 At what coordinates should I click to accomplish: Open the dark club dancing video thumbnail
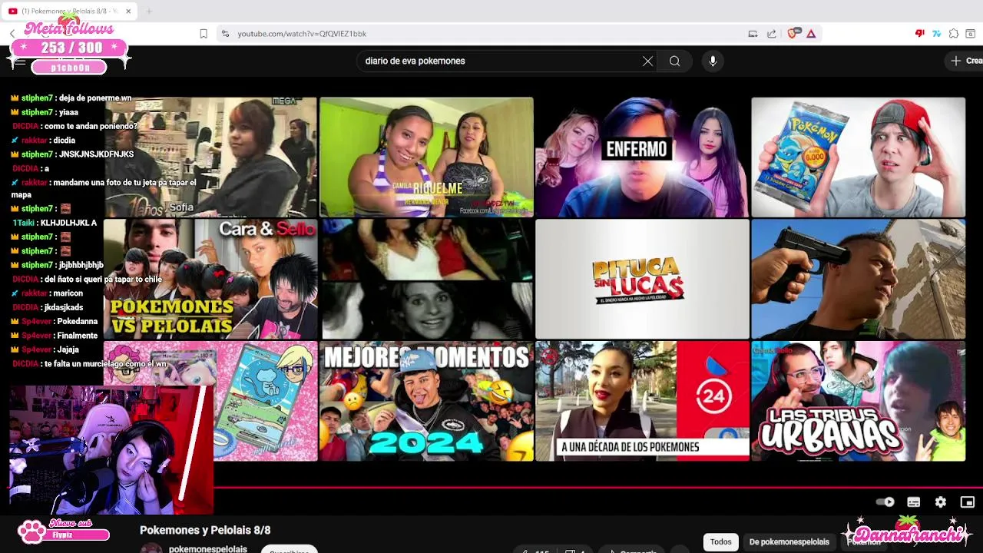(426, 280)
